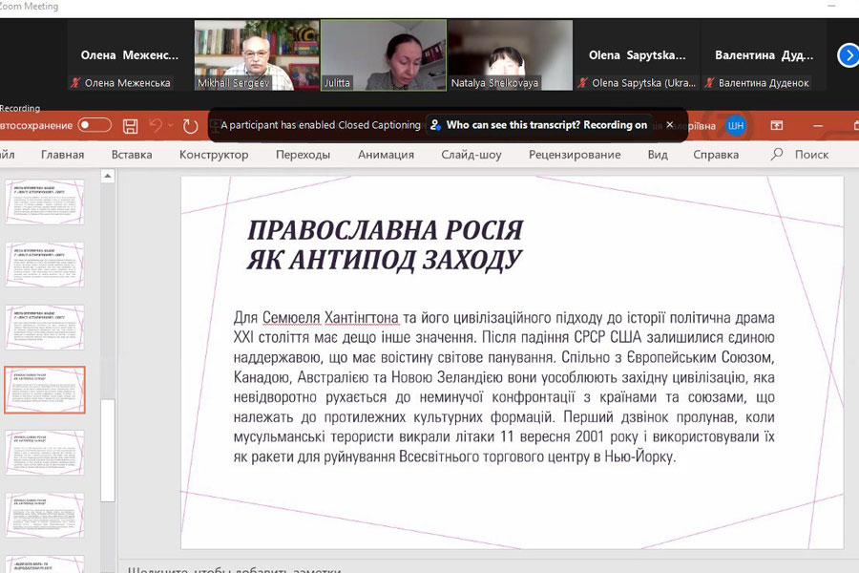Select Olena Sapytska participant tile
Screen dimensions: 859x573
(x=637, y=54)
